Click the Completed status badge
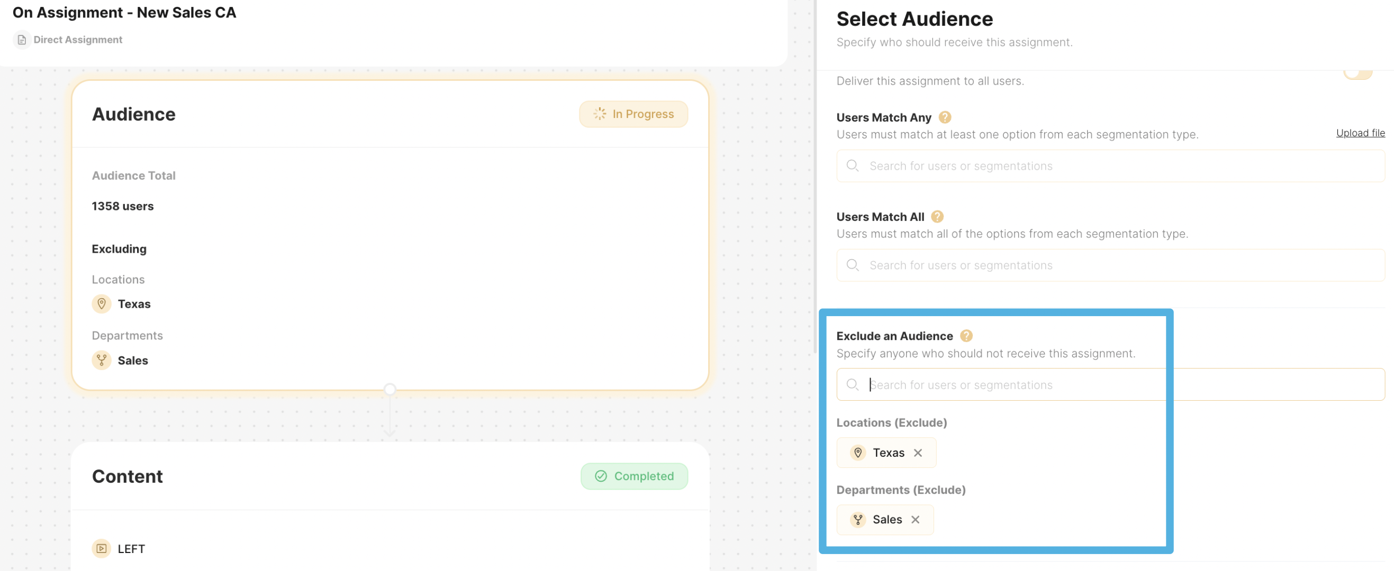Screen dimensions: 1394x571 tap(634, 476)
